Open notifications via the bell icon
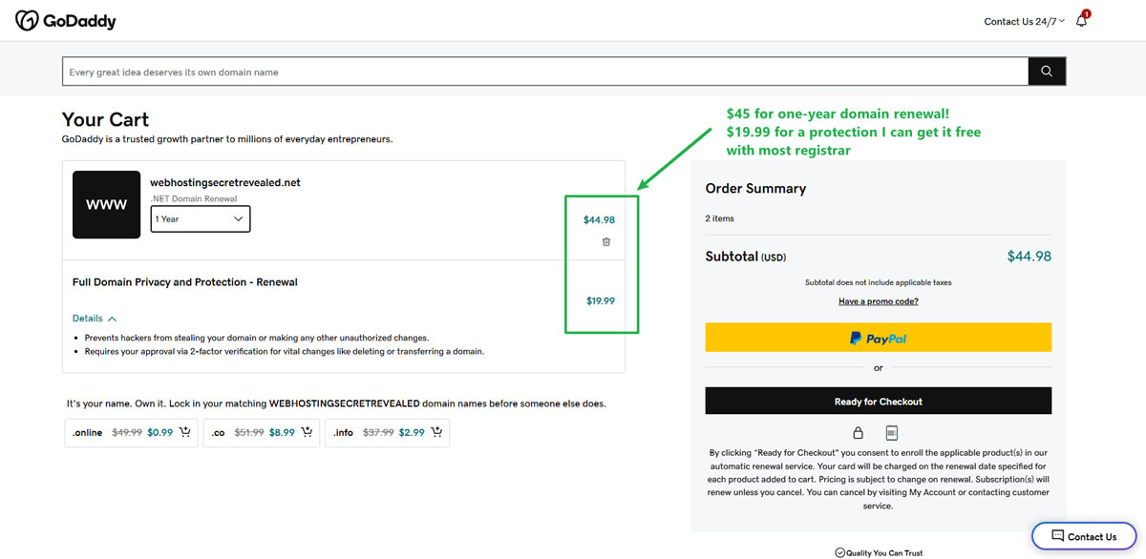 click(x=1080, y=19)
